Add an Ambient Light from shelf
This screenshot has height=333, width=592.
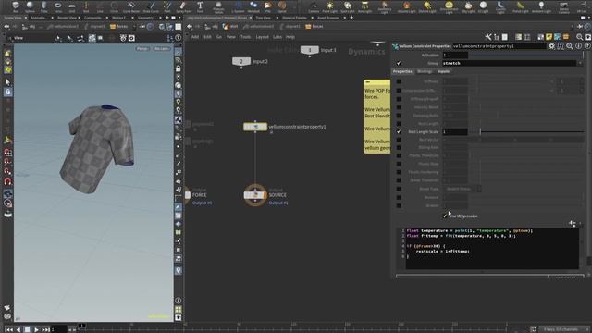[x=541, y=6]
